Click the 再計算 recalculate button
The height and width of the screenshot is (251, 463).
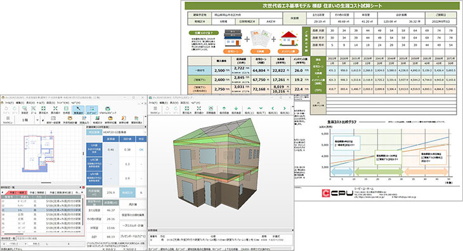[x=133, y=204]
